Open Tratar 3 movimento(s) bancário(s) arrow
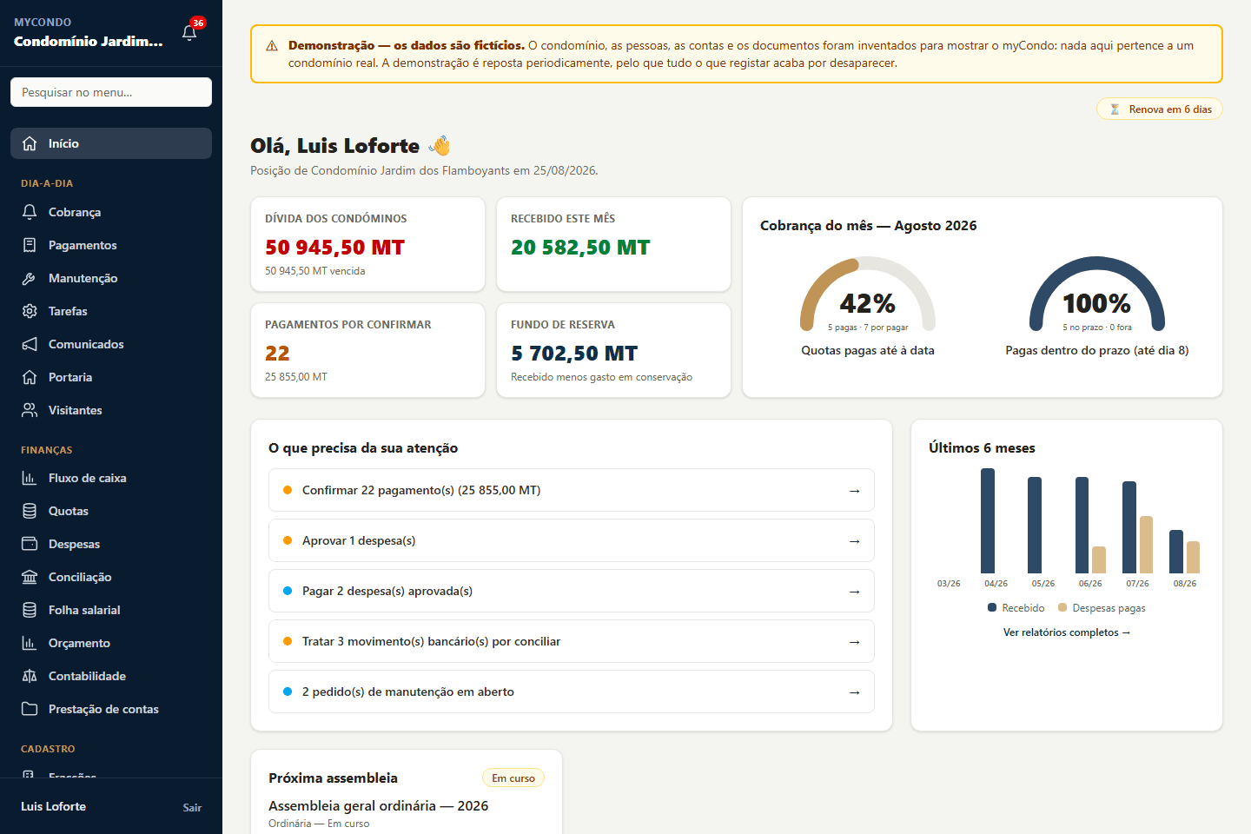 [x=854, y=642]
